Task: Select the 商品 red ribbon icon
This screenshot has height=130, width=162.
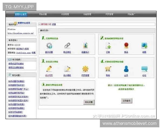Action: [x=126, y=45]
